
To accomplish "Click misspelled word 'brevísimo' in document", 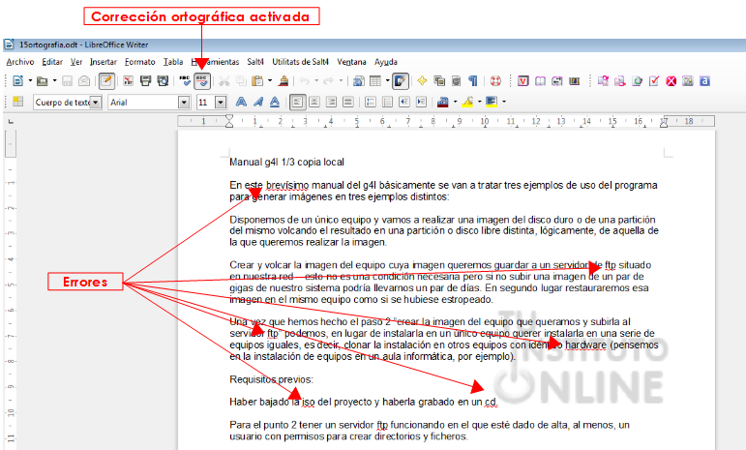I will click(286, 184).
